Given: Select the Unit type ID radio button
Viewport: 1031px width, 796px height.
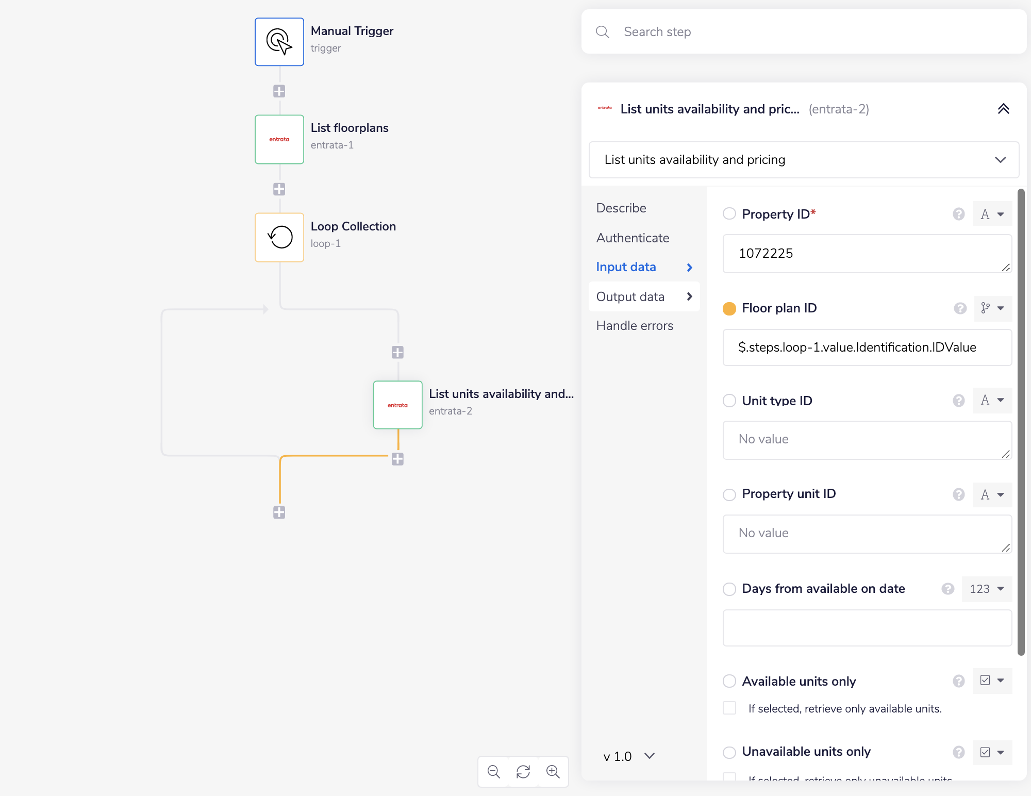Looking at the screenshot, I should [x=729, y=401].
